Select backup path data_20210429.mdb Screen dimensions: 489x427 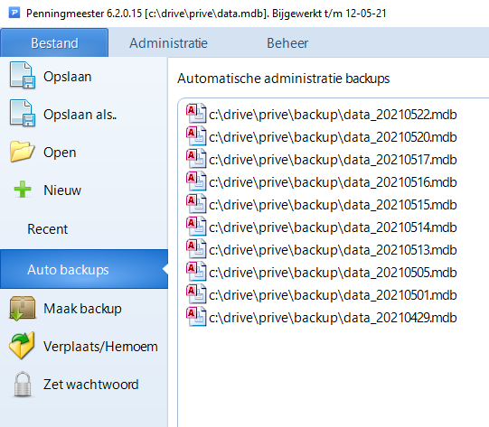tap(333, 318)
